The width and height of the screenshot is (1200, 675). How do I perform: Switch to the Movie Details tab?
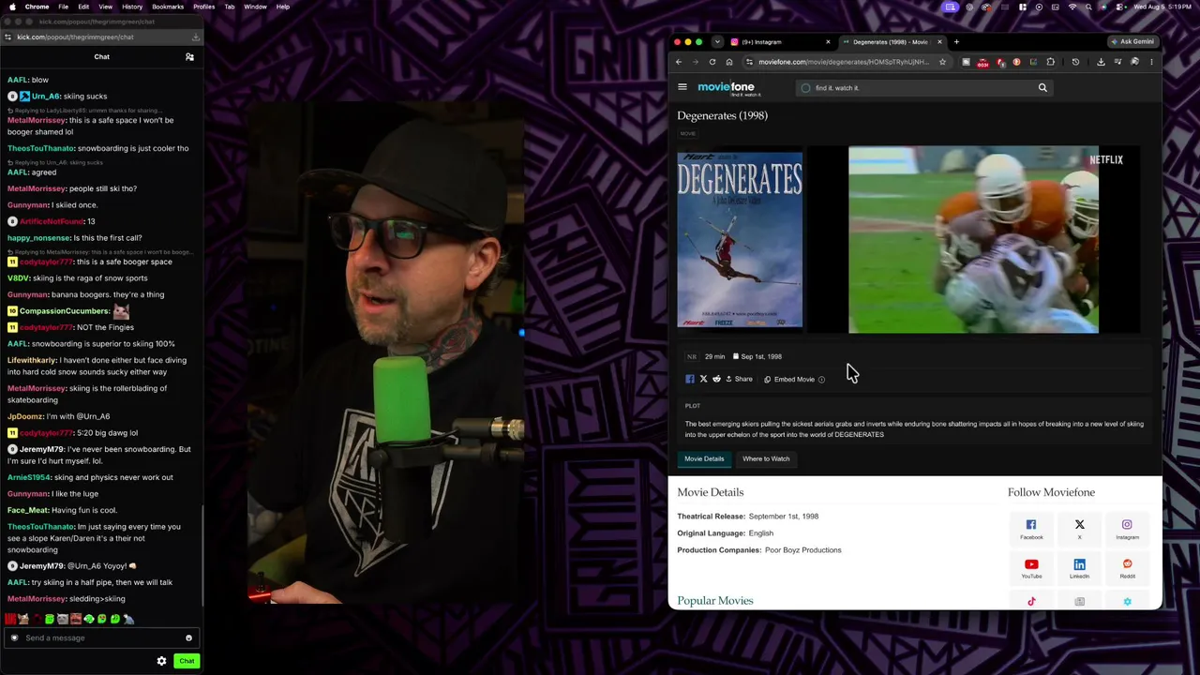click(x=704, y=458)
